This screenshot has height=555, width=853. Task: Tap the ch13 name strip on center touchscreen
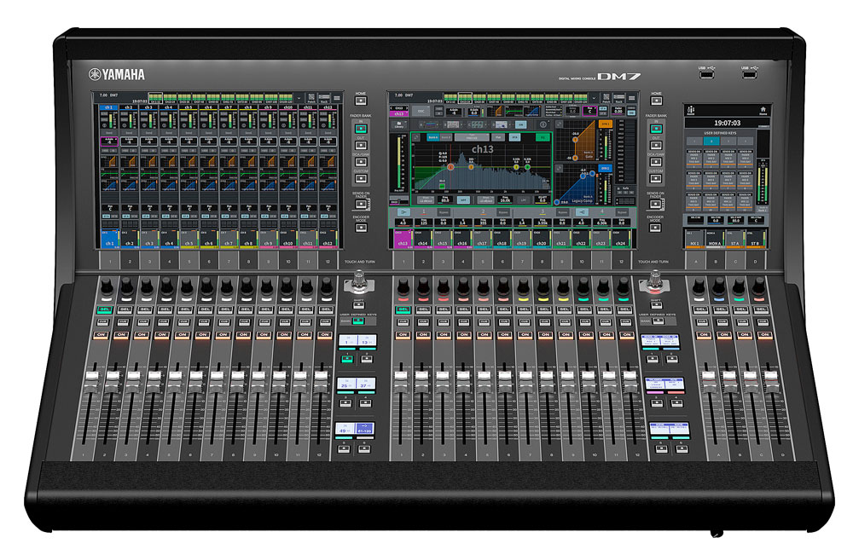tap(403, 240)
